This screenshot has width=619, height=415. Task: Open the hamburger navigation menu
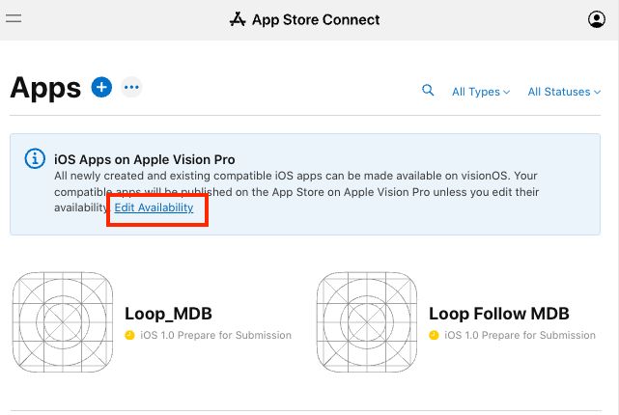point(14,19)
